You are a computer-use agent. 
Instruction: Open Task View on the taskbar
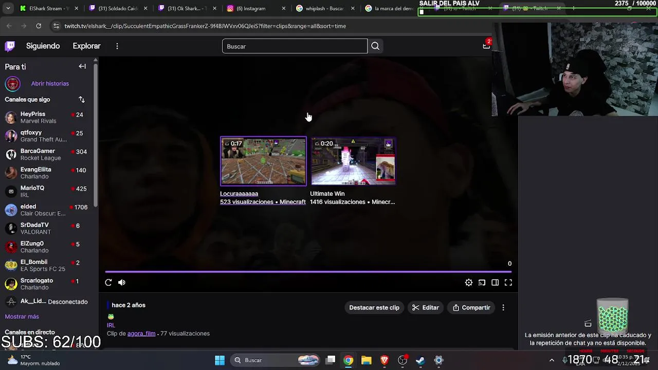click(x=331, y=360)
